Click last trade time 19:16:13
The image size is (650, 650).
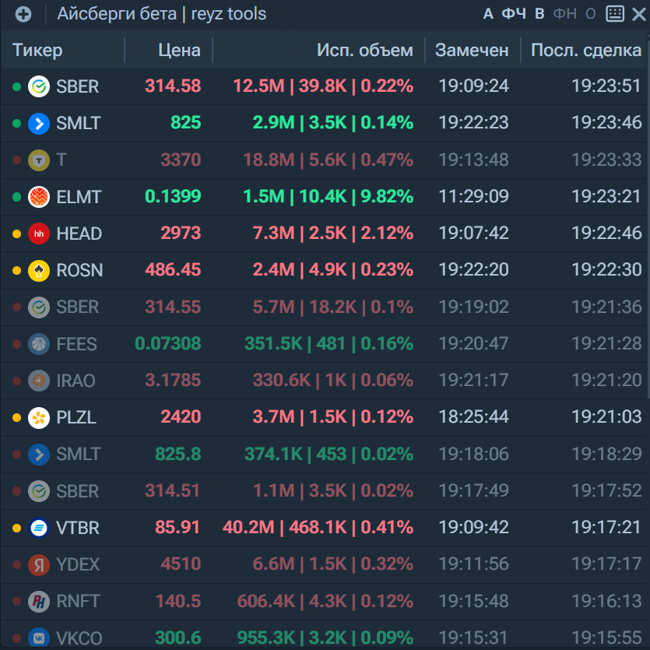click(606, 601)
